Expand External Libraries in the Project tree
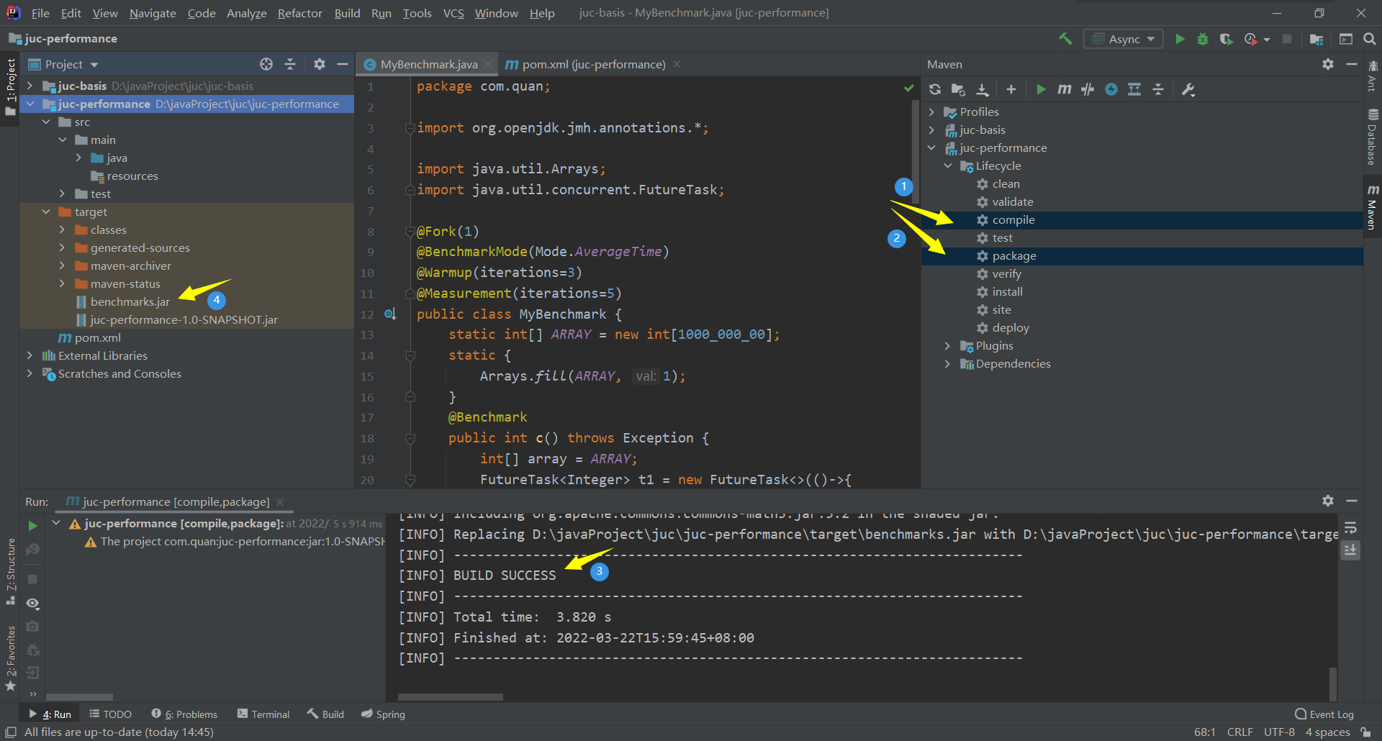Image resolution: width=1382 pixels, height=741 pixels. click(30, 355)
